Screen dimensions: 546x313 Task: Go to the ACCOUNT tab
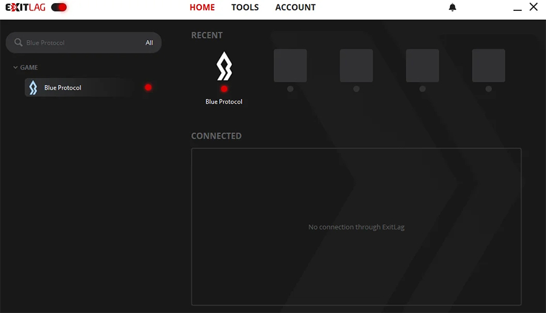pos(295,7)
